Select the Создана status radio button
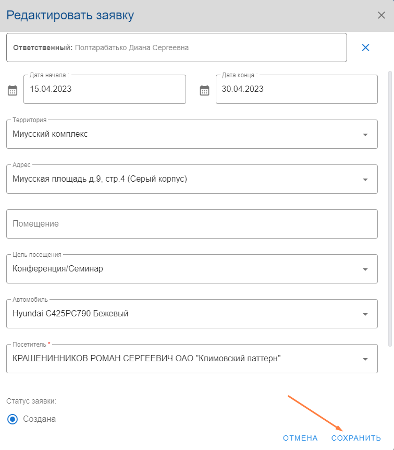394x450 pixels. click(x=14, y=419)
